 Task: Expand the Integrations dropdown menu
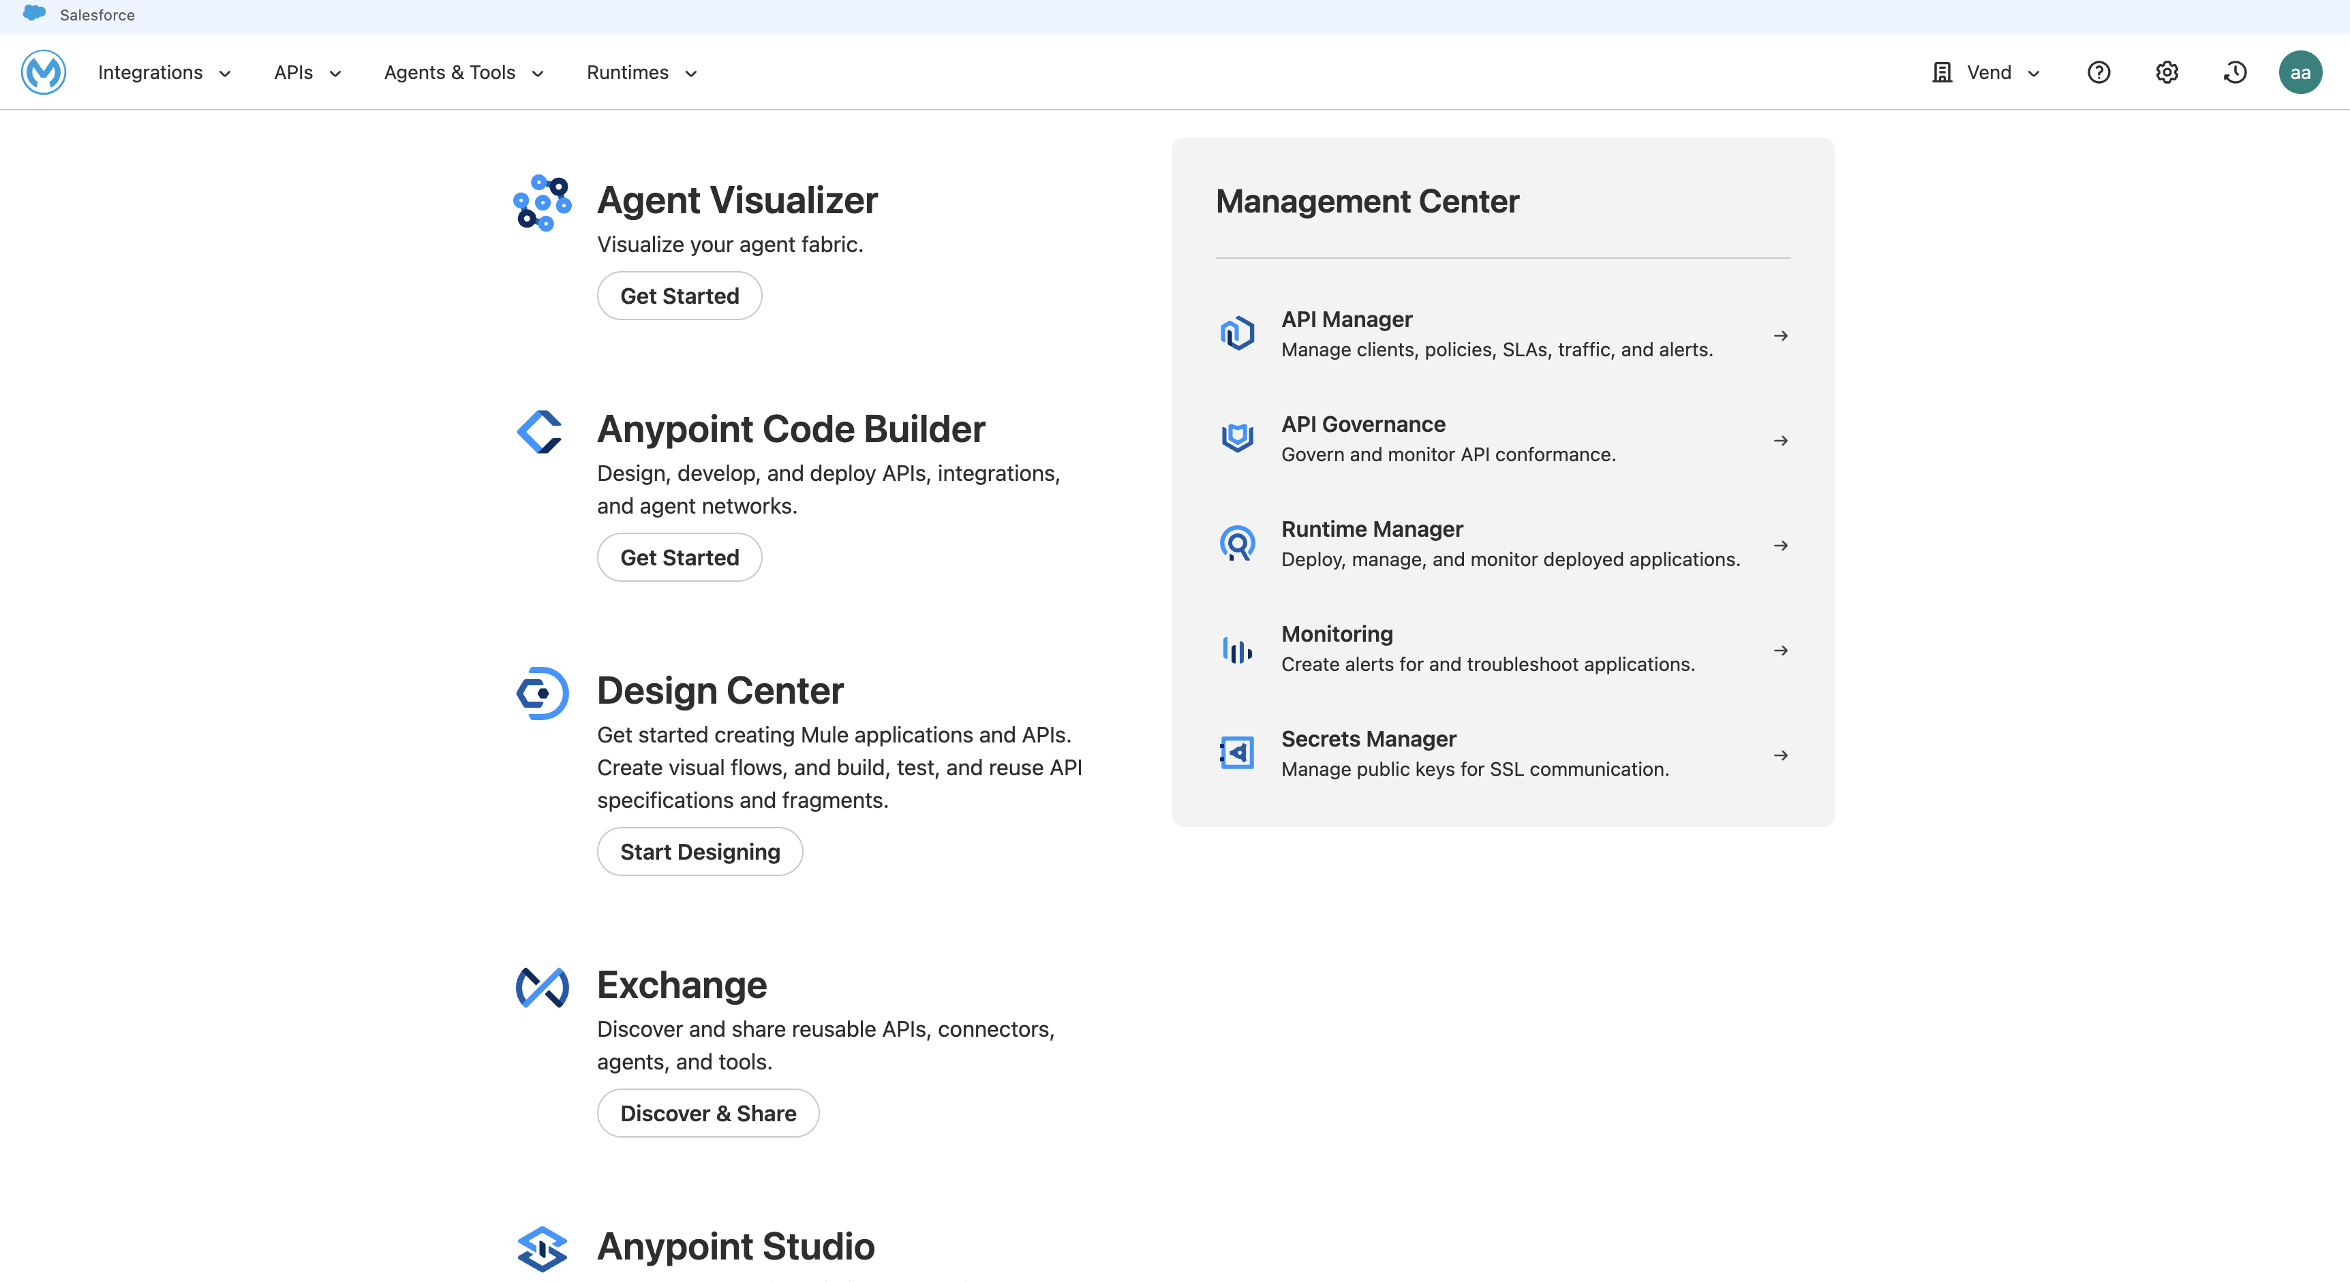pos(164,72)
